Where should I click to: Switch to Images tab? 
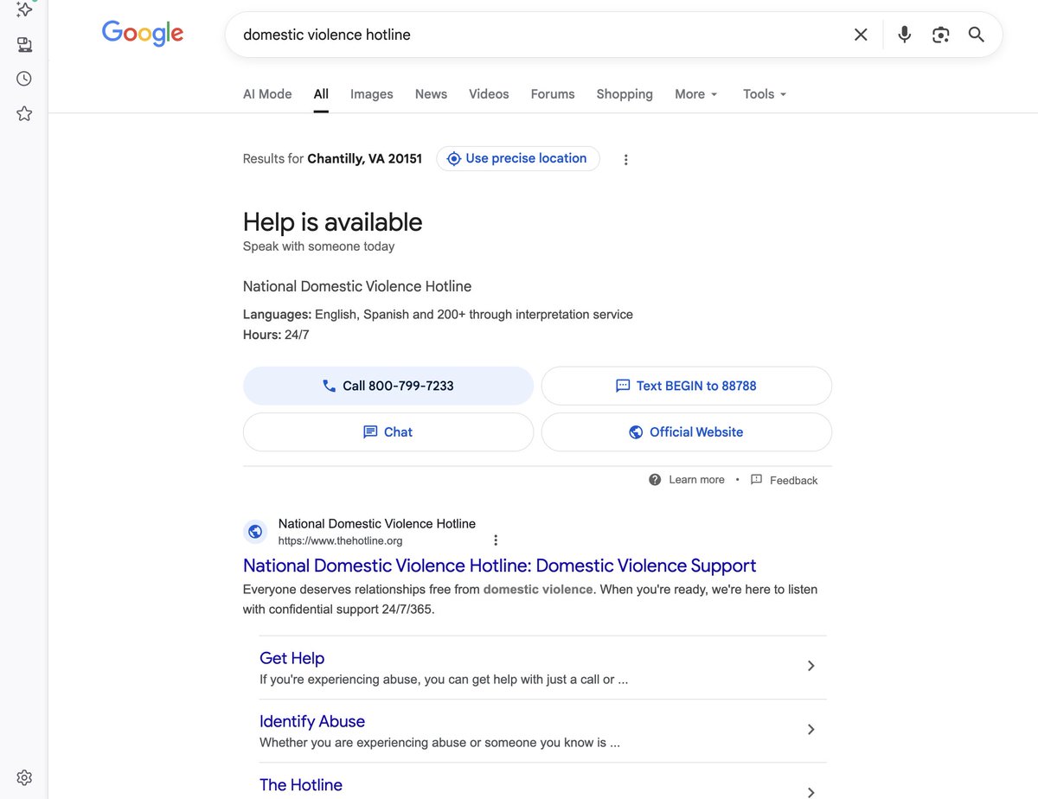pyautogui.click(x=372, y=94)
